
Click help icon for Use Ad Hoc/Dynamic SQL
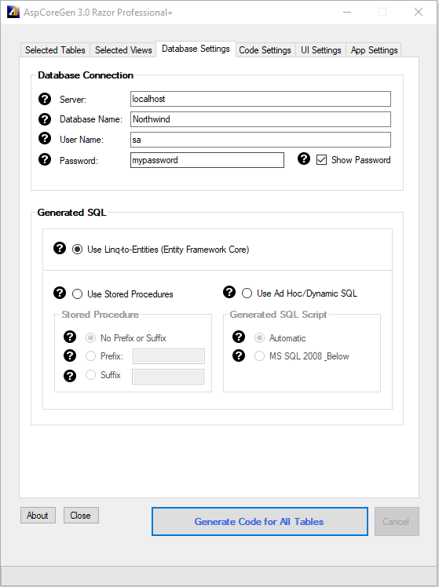click(229, 292)
